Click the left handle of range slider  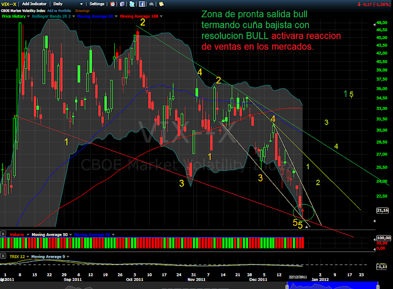click(x=287, y=286)
